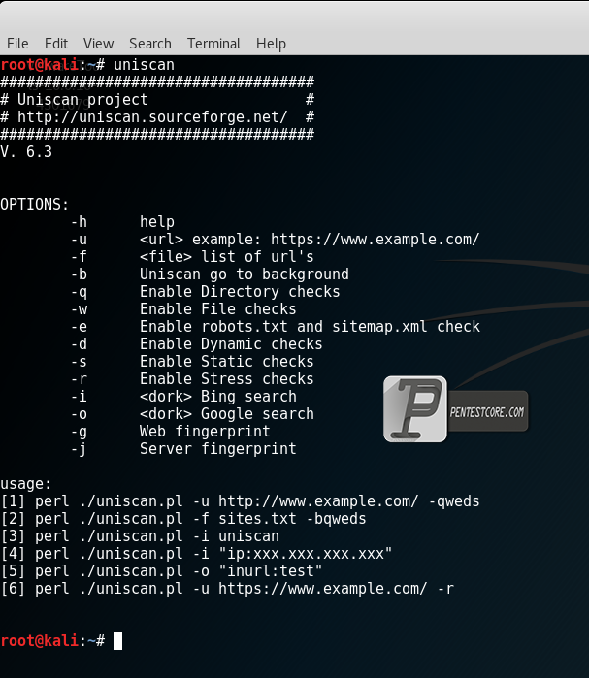Click usage example [5] with inurl:test
This screenshot has width=589, height=678.
pos(161,571)
